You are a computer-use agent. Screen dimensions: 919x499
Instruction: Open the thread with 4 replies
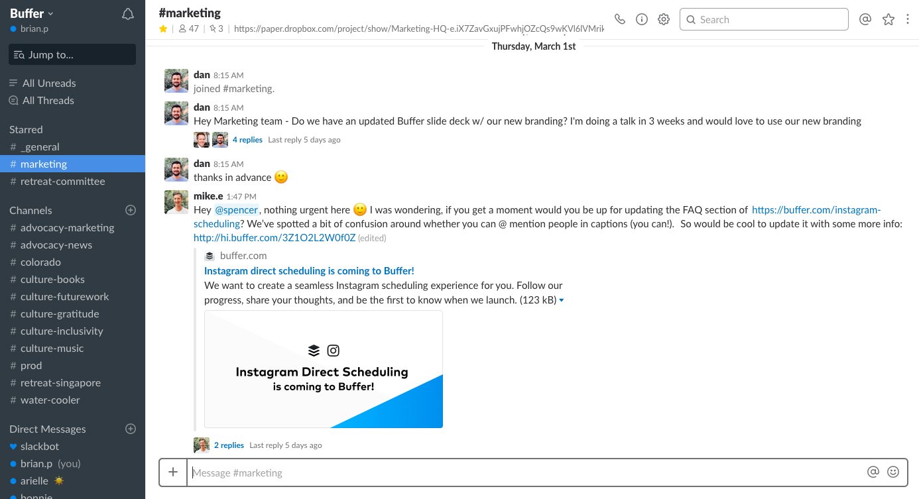[x=247, y=139]
